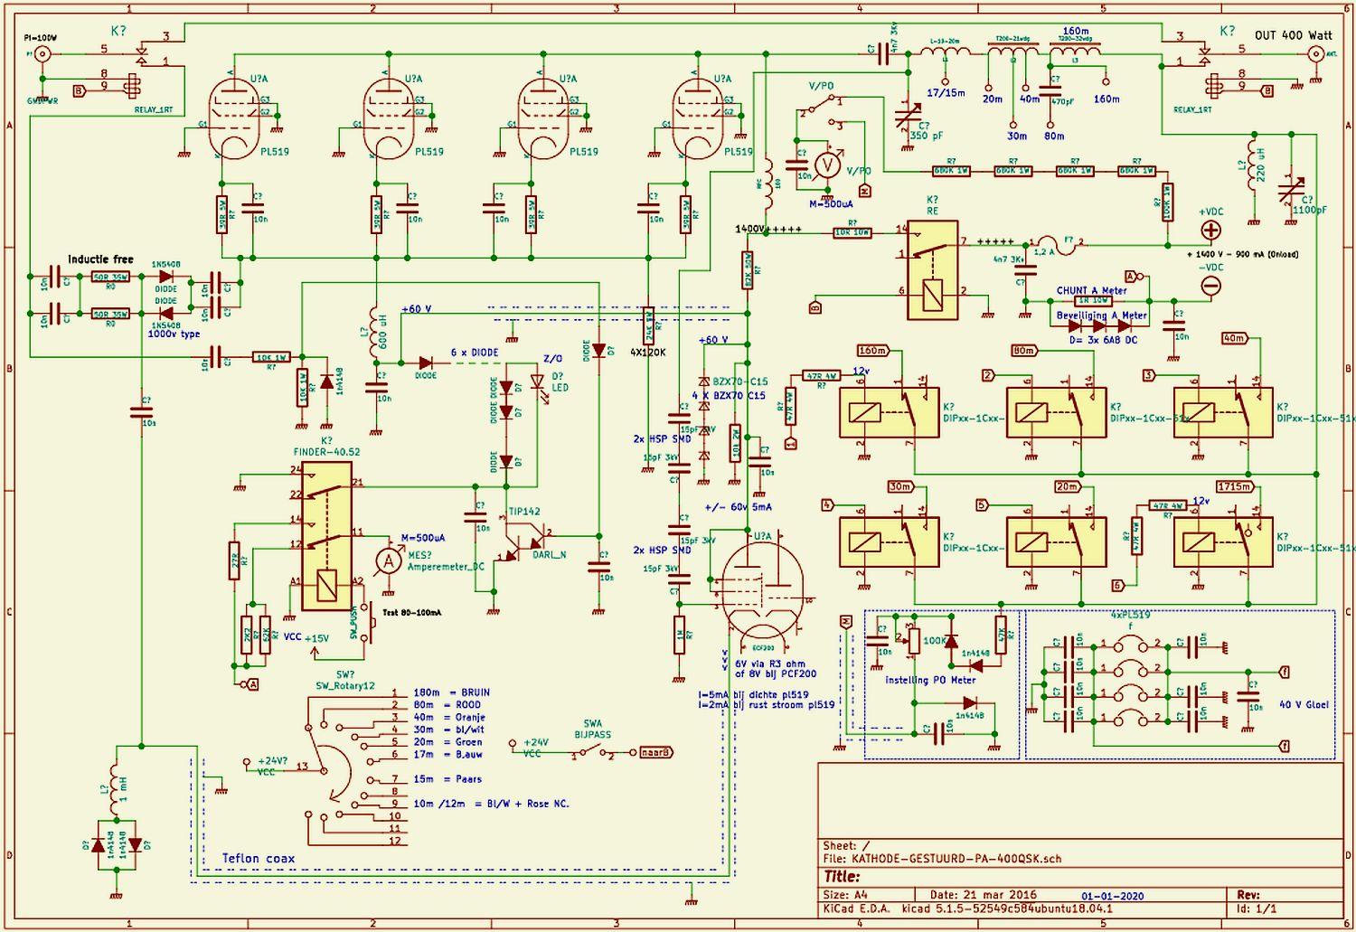Select the 100K potentiometer for PO meter

click(915, 641)
